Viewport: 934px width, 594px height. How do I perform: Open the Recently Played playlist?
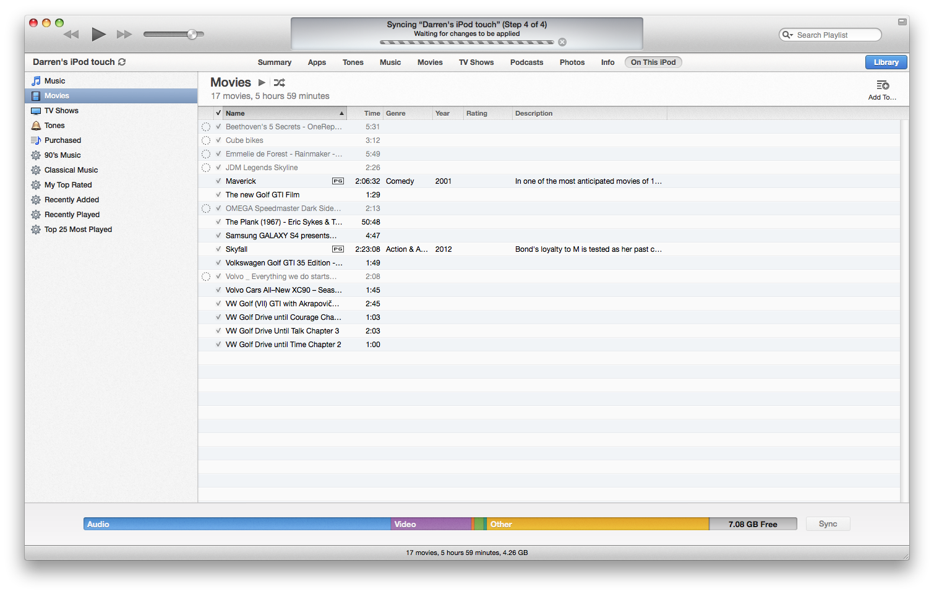[111, 215]
